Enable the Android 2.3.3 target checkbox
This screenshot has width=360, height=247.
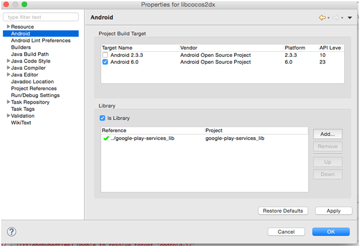105,55
